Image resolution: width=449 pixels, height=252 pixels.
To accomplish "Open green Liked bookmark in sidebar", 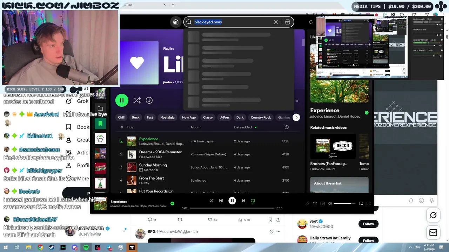I will pos(100,124).
